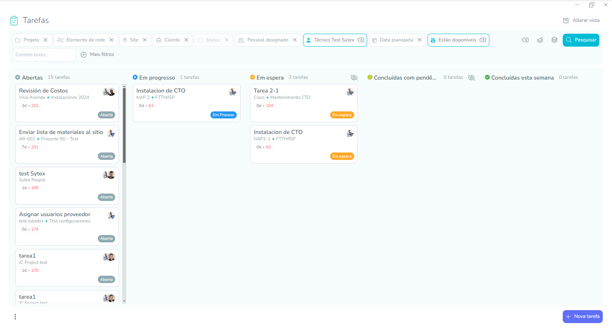The image size is (612, 329).
Task: Remove the Pessoal designado filter
Action: (x=295, y=40)
